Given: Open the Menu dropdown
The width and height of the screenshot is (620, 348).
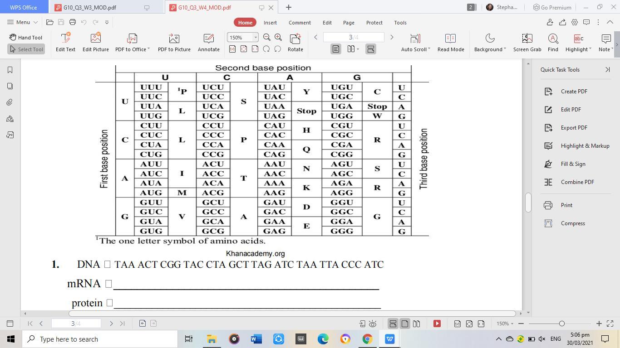Looking at the screenshot, I should coord(23,22).
